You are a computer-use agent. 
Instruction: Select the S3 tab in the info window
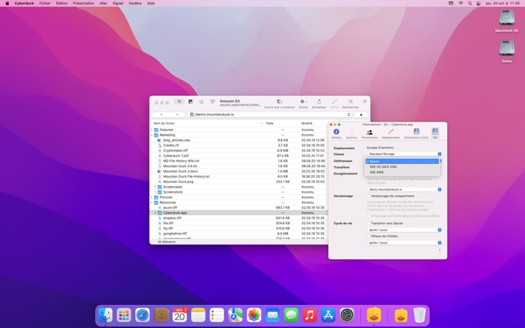435,133
